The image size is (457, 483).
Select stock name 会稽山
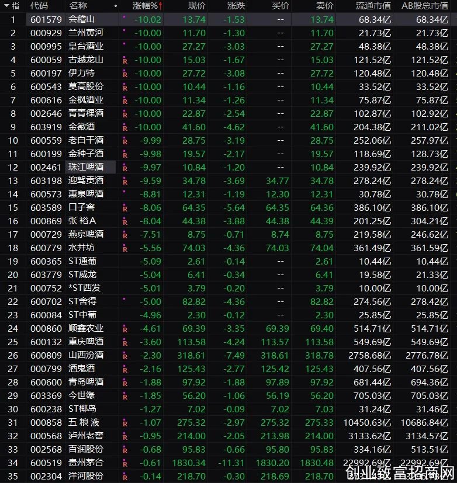[x=81, y=19]
